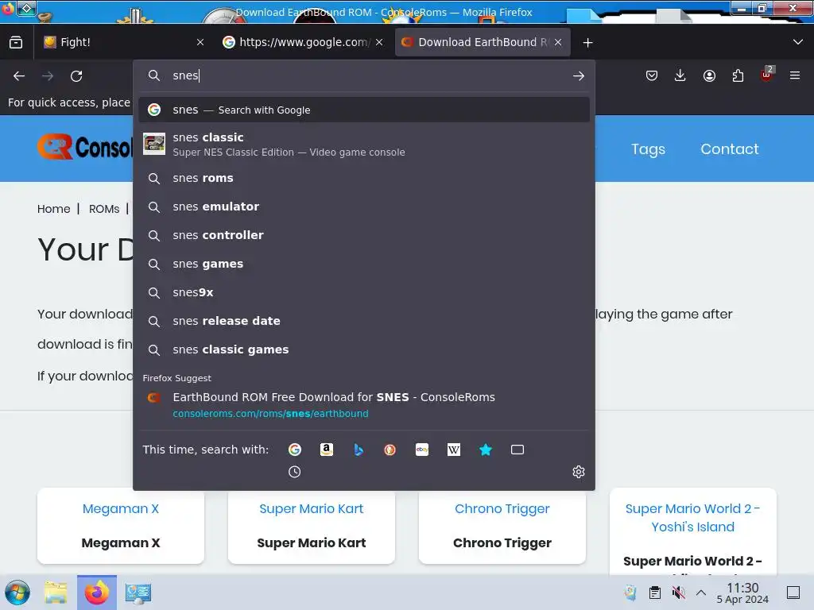Select 'snes — Search with Google' suggestion

tap(364, 110)
